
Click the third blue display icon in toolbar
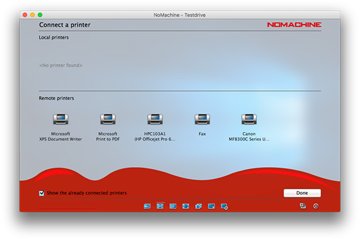[173, 207]
